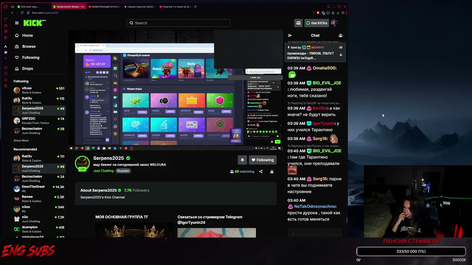The height and width of the screenshot is (265, 472).
Task: Open ihat3u channel in Following list
Action: [x=39, y=100]
